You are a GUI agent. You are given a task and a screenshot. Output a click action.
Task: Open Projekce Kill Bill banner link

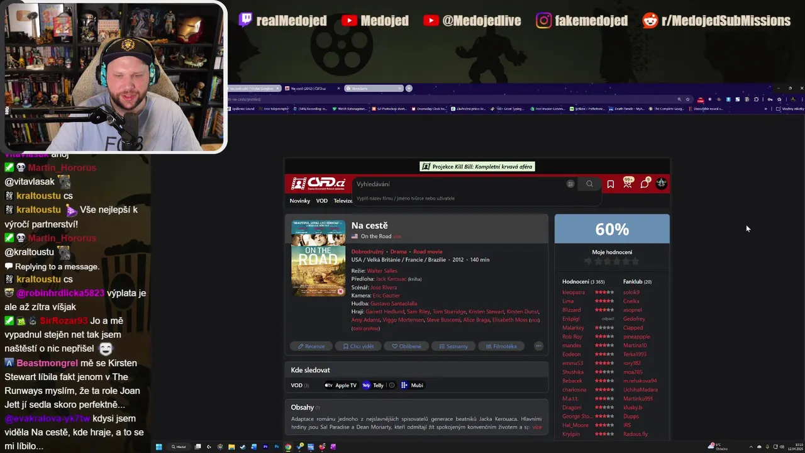[x=478, y=167]
